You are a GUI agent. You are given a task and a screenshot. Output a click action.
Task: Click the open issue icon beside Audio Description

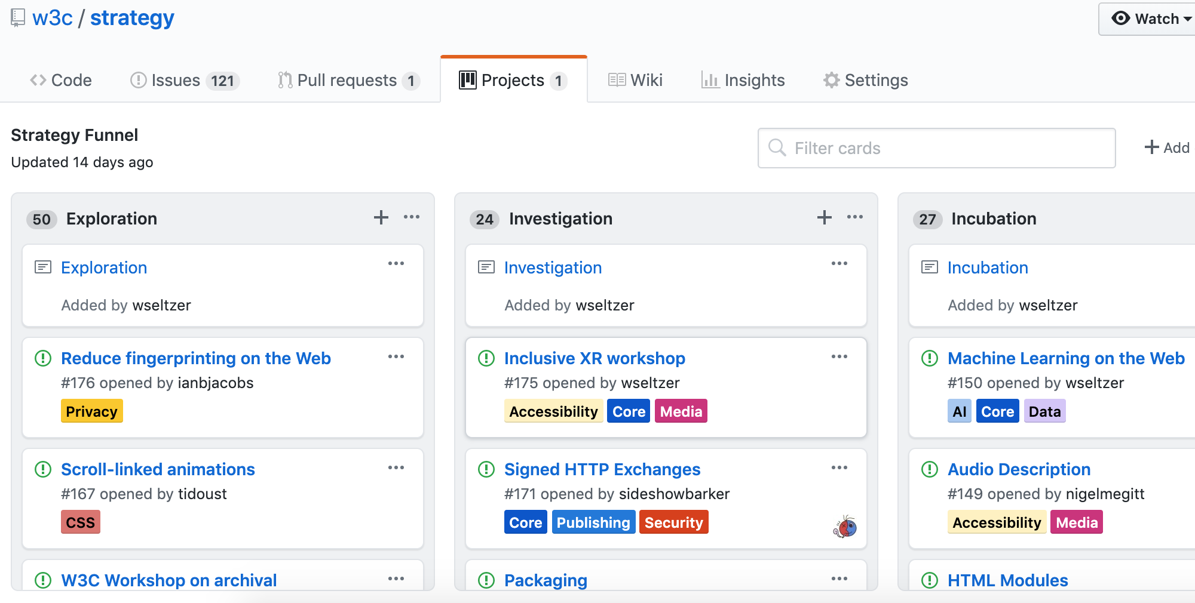930,469
